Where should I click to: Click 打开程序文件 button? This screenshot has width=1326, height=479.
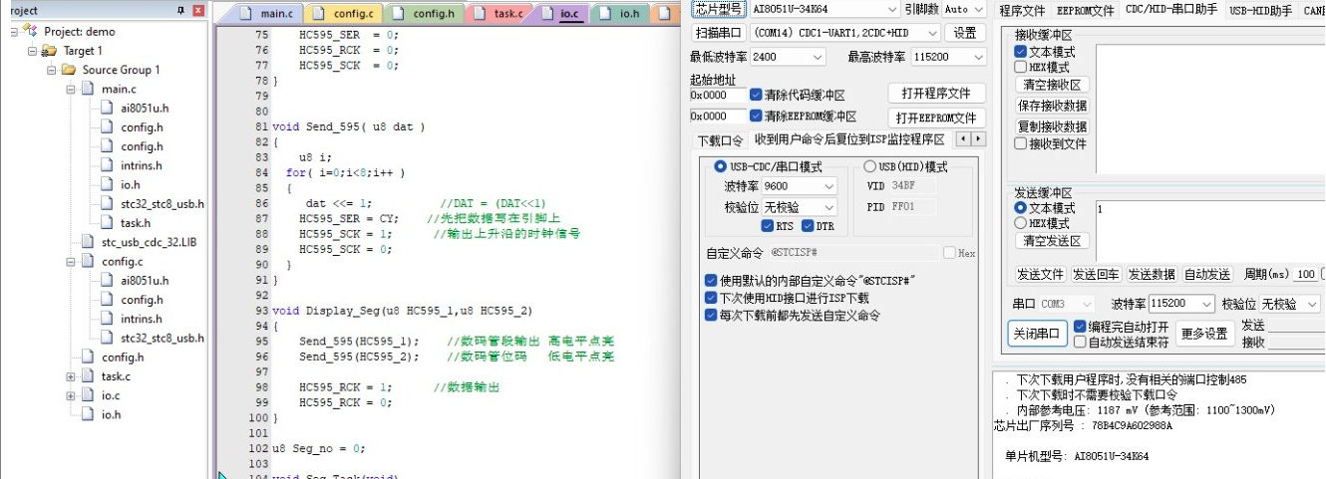(936, 94)
